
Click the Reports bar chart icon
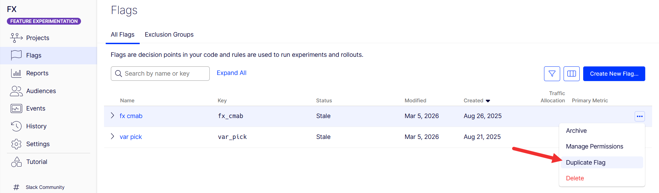click(16, 73)
